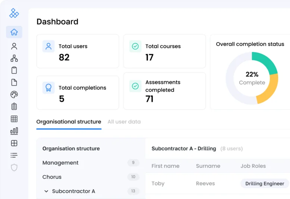Click the Assessments completed checkmark icon
The width and height of the screenshot is (290, 199).
(x=135, y=86)
